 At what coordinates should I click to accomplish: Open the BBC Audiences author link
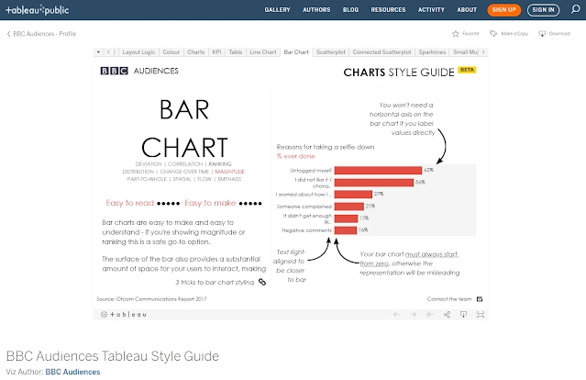coord(72,372)
